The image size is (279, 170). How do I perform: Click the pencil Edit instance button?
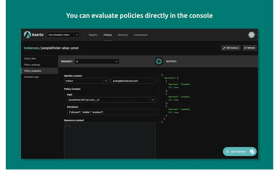[x=231, y=48]
